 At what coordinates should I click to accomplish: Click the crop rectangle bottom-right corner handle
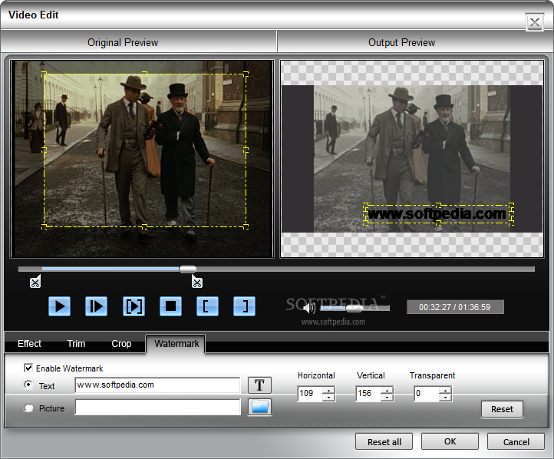click(246, 226)
